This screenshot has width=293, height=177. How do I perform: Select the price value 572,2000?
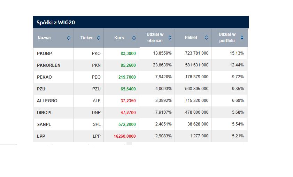tap(127, 124)
